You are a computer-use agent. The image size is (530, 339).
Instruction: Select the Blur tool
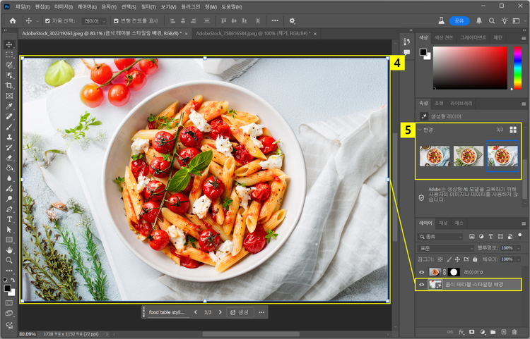point(9,178)
